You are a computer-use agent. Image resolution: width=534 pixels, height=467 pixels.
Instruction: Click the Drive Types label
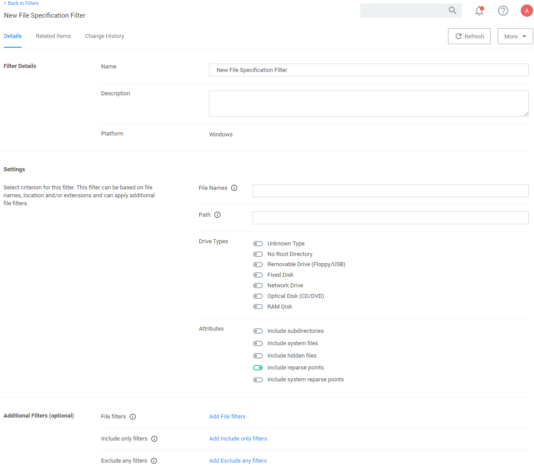coord(213,241)
